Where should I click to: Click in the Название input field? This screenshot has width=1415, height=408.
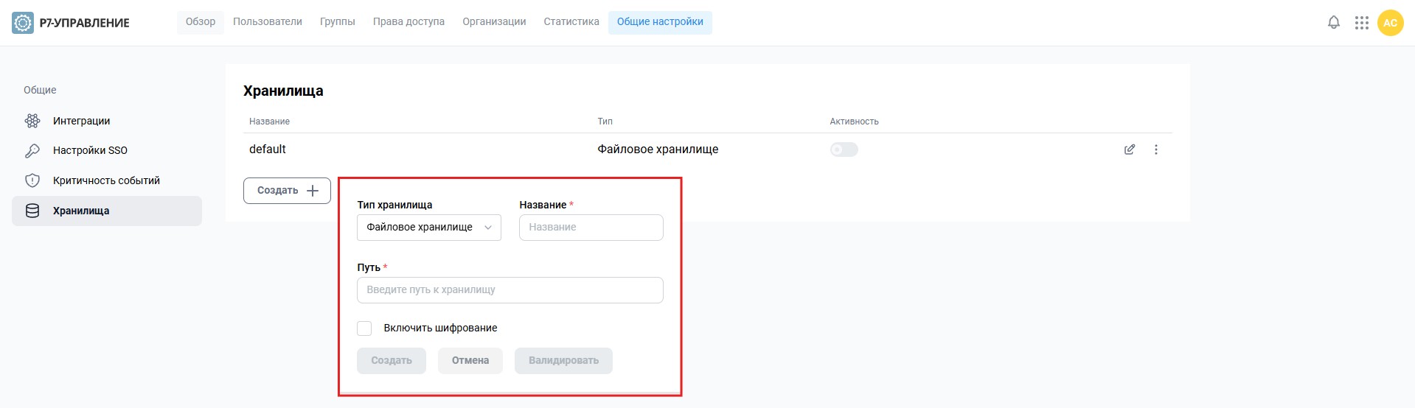click(x=591, y=228)
